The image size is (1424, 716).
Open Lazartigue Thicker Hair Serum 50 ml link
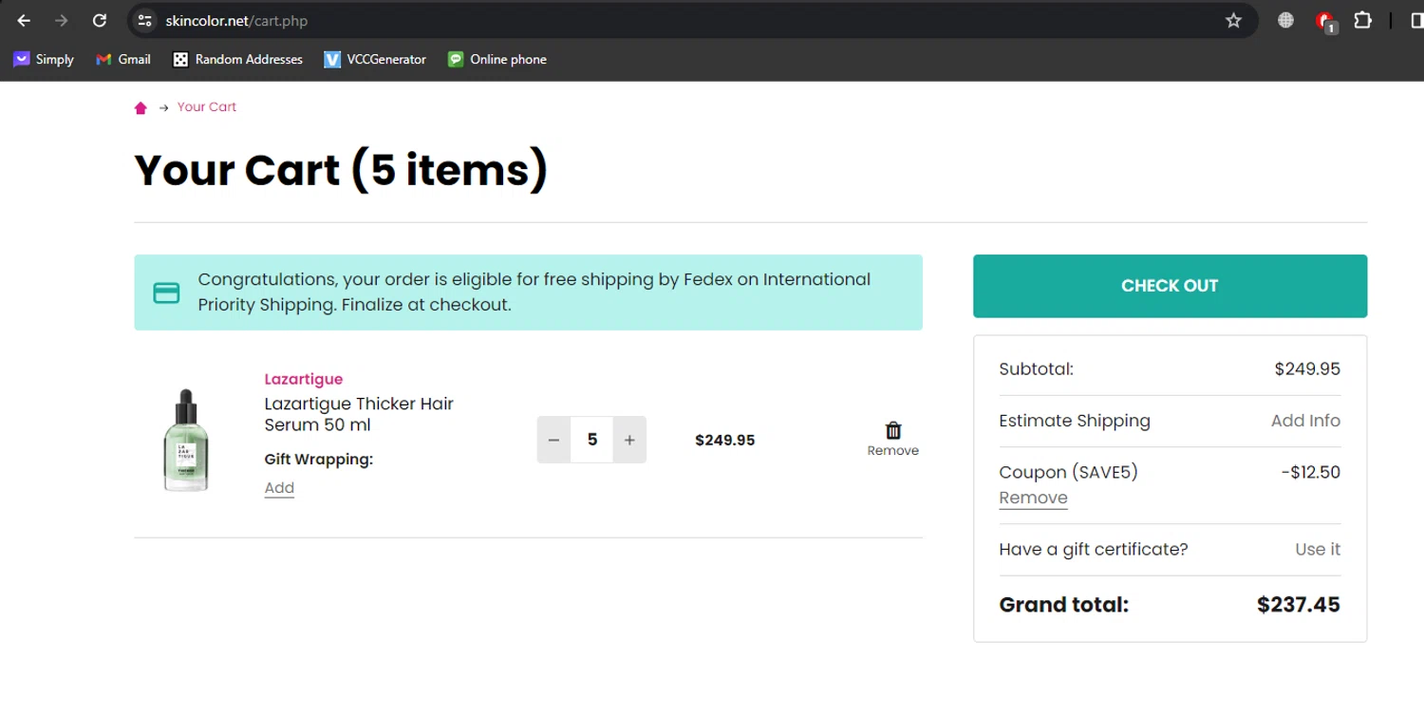359,414
